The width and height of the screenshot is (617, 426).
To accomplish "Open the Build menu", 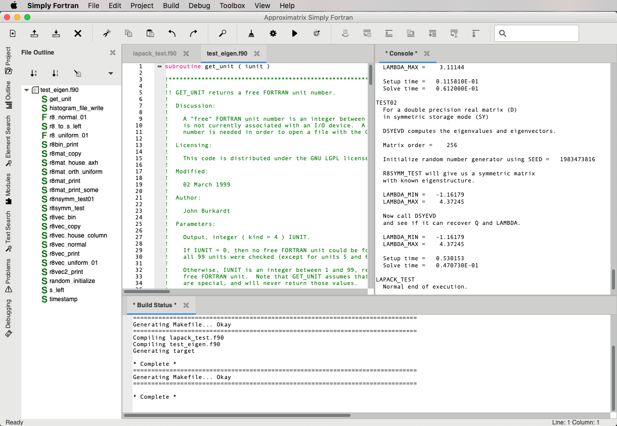I will pos(171,6).
